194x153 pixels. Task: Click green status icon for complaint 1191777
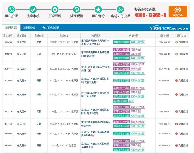(177, 69)
